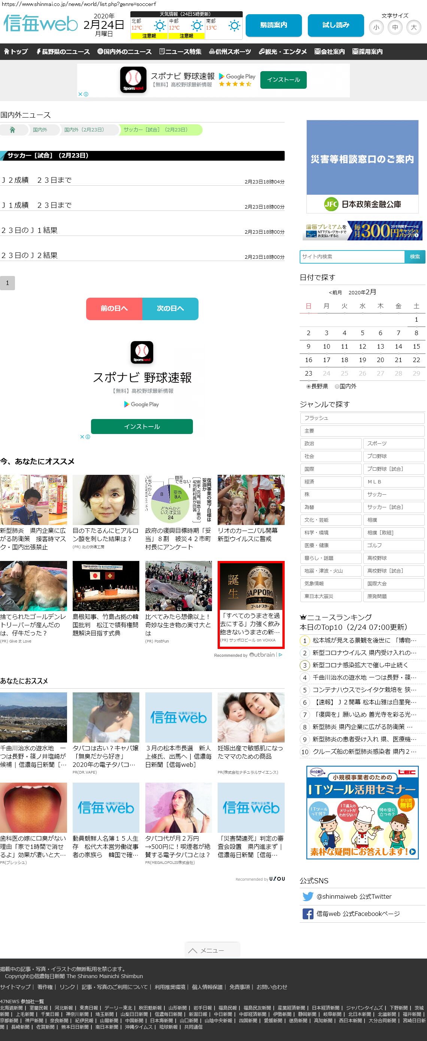Open the Twitter bird icon
Image resolution: width=427 pixels, height=1041 pixels.
[308, 896]
